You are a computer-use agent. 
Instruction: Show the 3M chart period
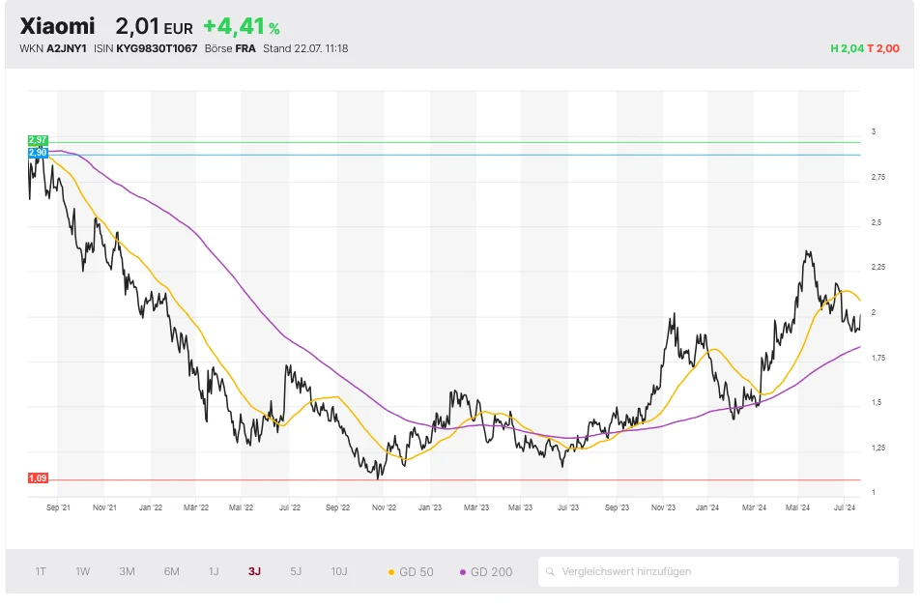point(127,571)
